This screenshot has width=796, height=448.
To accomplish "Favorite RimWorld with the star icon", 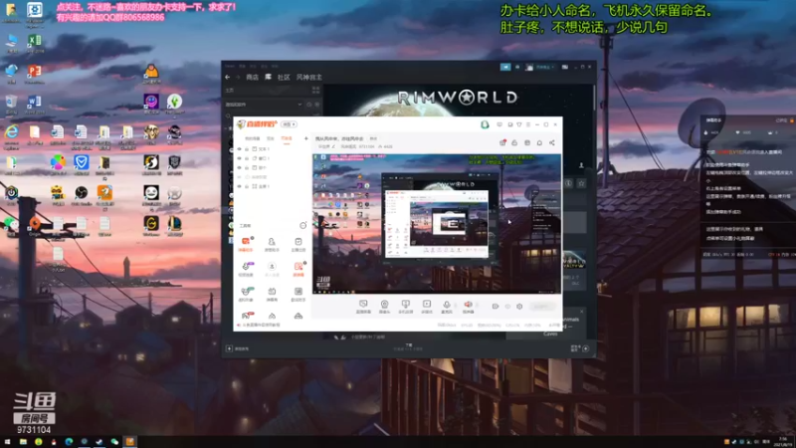I will click(x=582, y=183).
